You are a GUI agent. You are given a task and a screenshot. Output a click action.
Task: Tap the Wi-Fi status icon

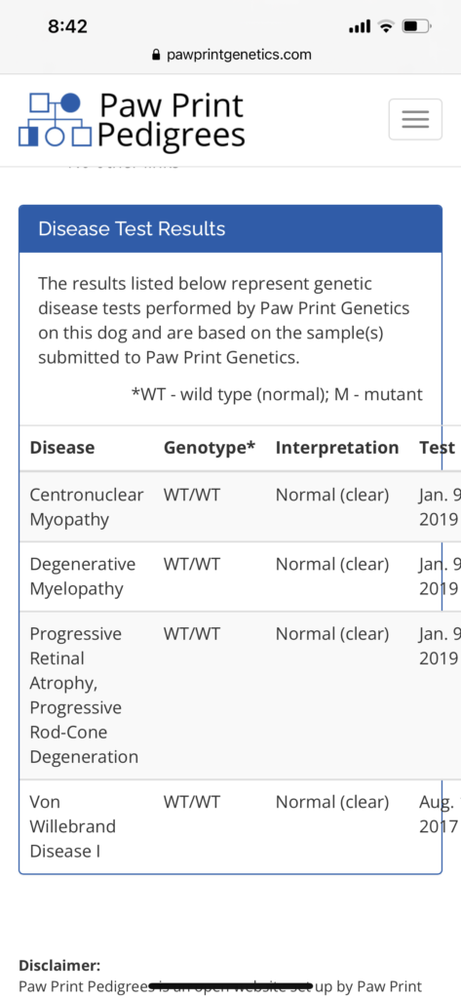click(x=385, y=26)
